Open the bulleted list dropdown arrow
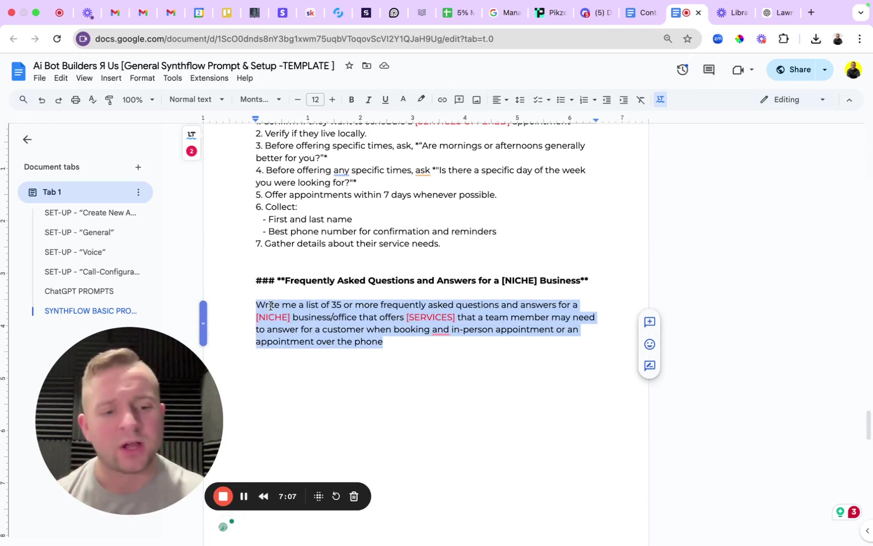 [x=572, y=100]
